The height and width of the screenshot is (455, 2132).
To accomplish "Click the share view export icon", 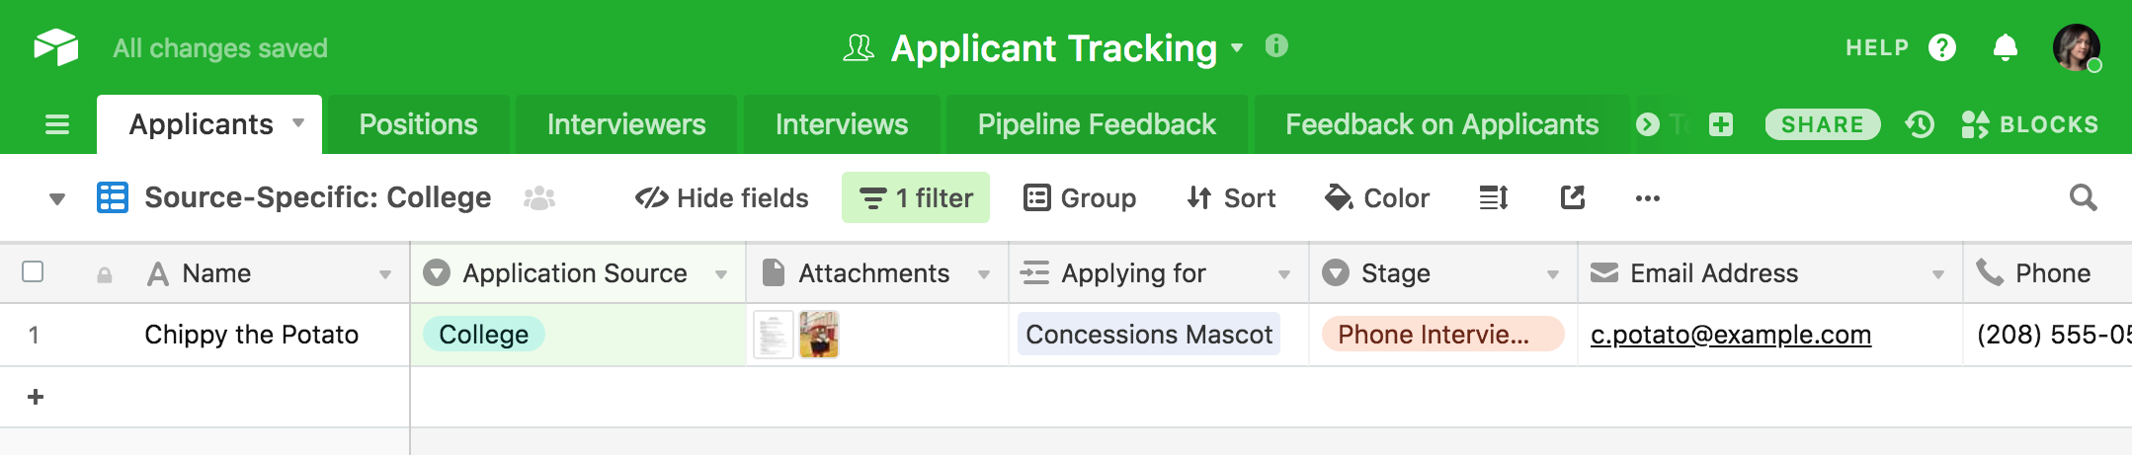I will click(1572, 198).
